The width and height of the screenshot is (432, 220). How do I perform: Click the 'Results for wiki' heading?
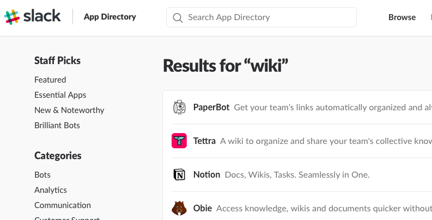pos(226,66)
